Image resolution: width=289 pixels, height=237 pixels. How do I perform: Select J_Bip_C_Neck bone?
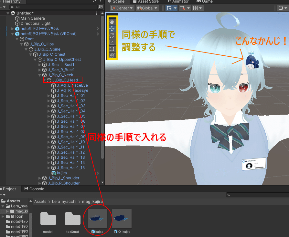[60, 75]
